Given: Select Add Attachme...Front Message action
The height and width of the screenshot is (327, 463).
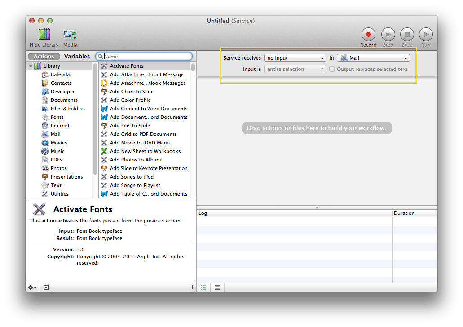Looking at the screenshot, I should click(x=145, y=74).
